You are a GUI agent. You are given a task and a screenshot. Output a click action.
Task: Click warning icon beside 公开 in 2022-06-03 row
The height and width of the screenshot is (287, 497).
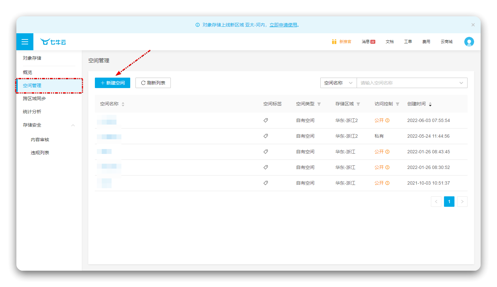(387, 120)
